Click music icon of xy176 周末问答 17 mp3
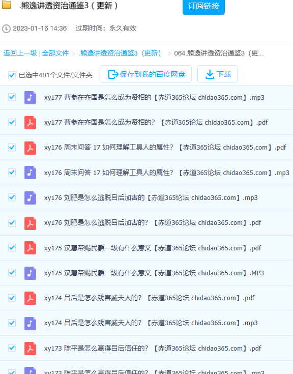 coord(30,172)
